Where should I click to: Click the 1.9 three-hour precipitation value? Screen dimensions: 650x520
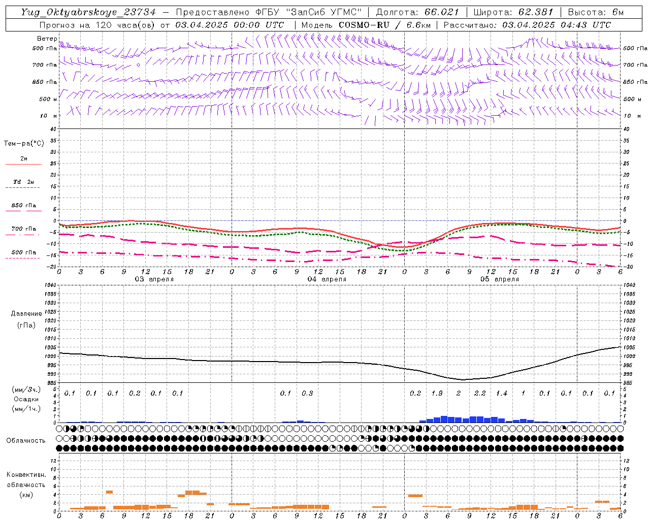click(x=437, y=393)
